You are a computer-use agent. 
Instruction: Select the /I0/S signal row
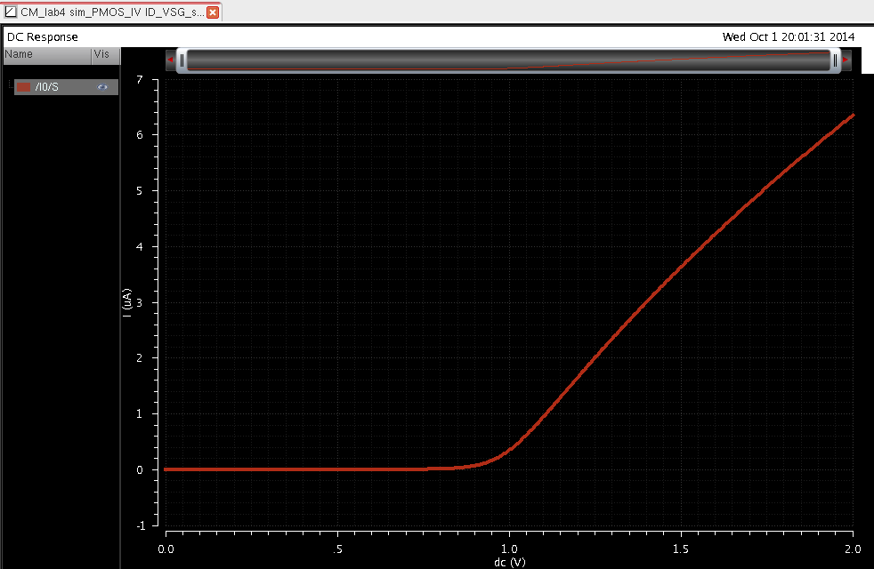point(66,87)
